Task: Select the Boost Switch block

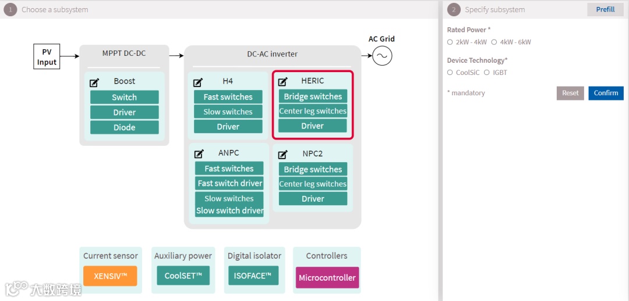Action: [x=125, y=97]
